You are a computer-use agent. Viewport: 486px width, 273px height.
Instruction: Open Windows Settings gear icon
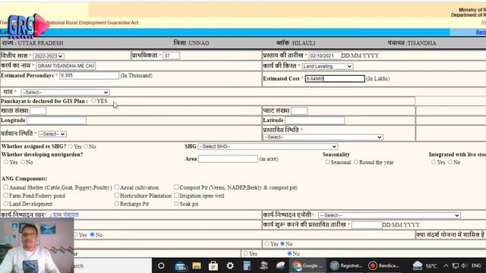tap(230, 265)
